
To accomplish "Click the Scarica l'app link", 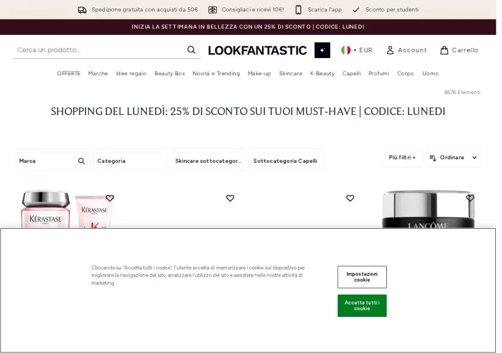I will point(324,10).
